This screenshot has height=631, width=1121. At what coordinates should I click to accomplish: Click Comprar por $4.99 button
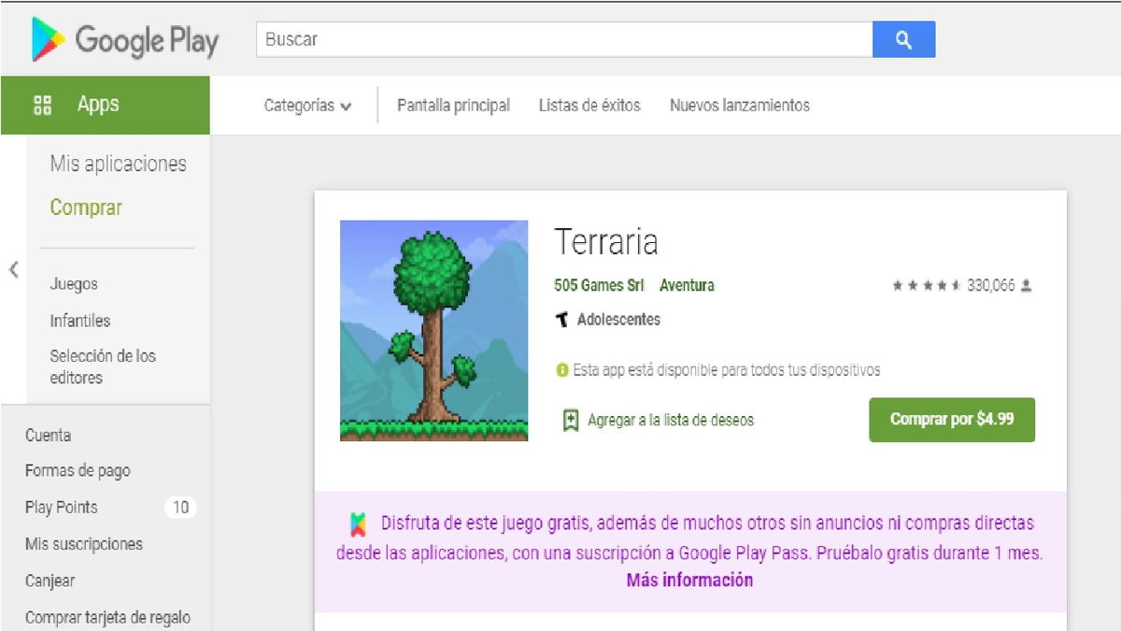coord(952,420)
